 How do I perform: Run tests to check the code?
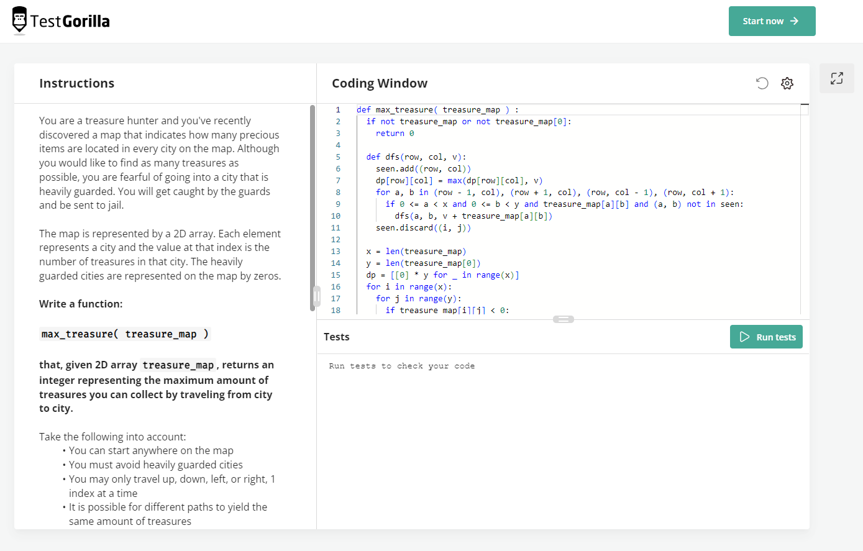pyautogui.click(x=766, y=337)
